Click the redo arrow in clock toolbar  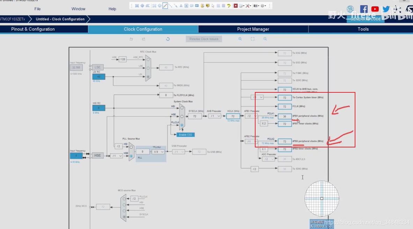(143, 39)
